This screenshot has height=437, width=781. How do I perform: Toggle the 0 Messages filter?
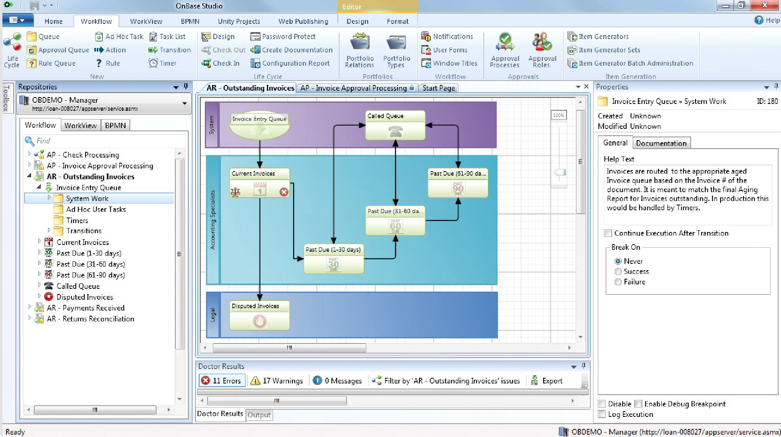tap(337, 381)
